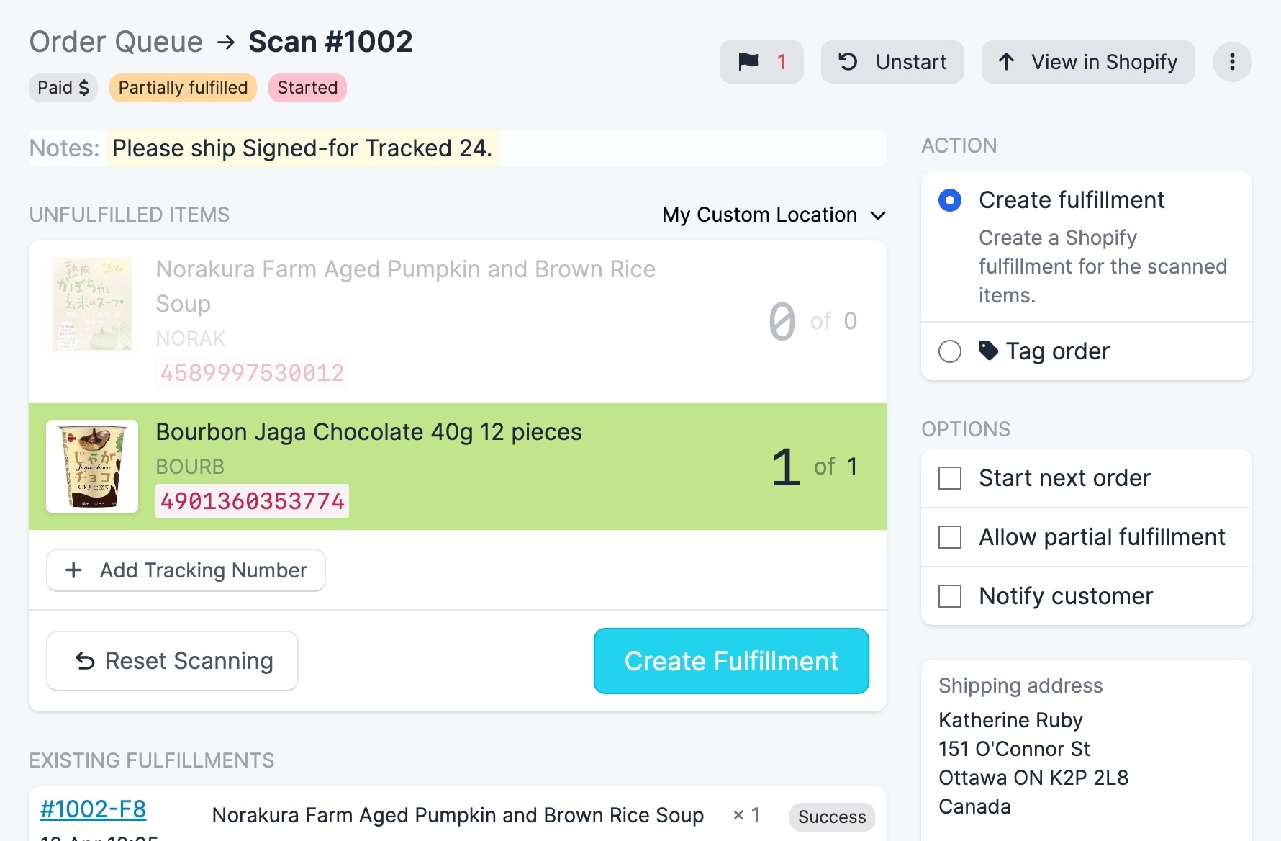Screen dimensions: 1281x841
Task: Go back to Order Queue breadcrumb
Action: coord(116,42)
